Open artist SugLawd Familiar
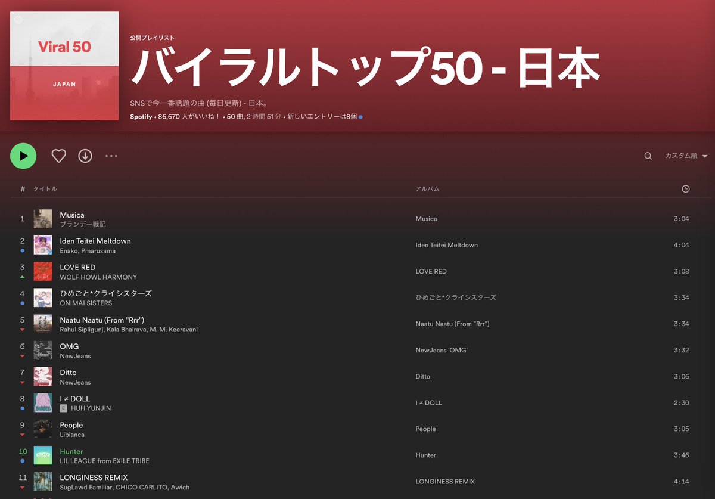The width and height of the screenshot is (715, 499). (x=85, y=487)
